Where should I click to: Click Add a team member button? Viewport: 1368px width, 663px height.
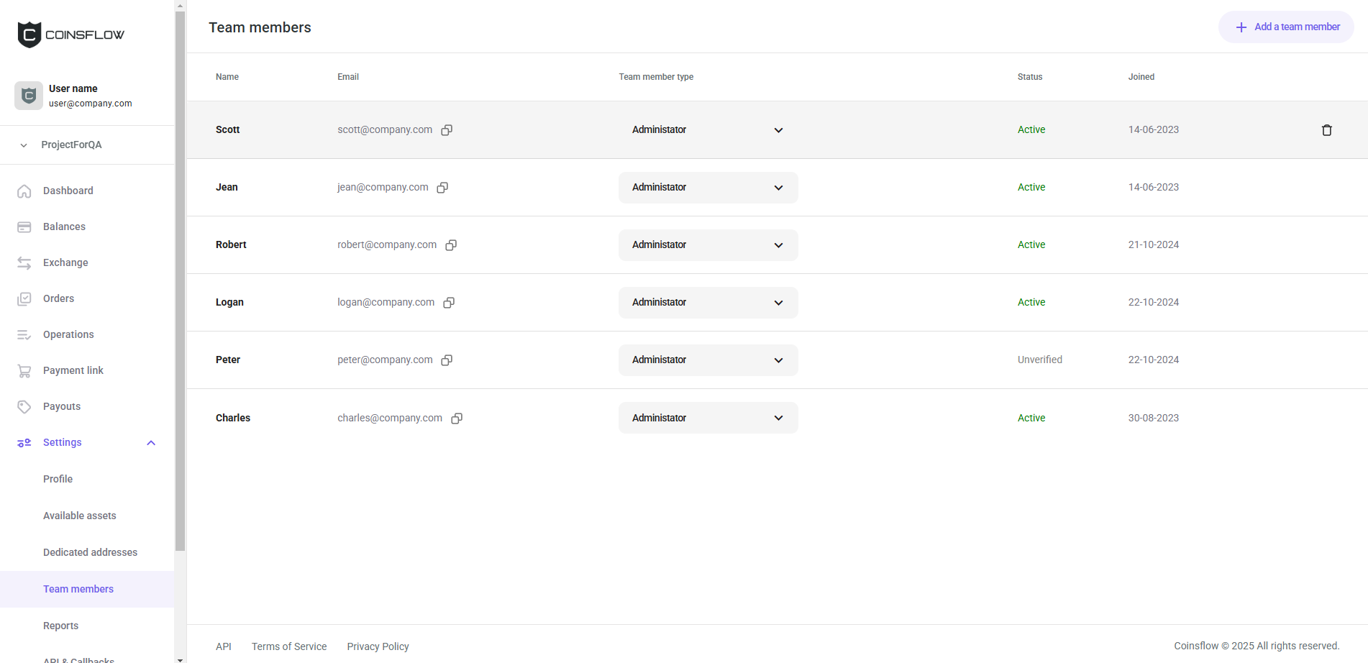coord(1286,27)
